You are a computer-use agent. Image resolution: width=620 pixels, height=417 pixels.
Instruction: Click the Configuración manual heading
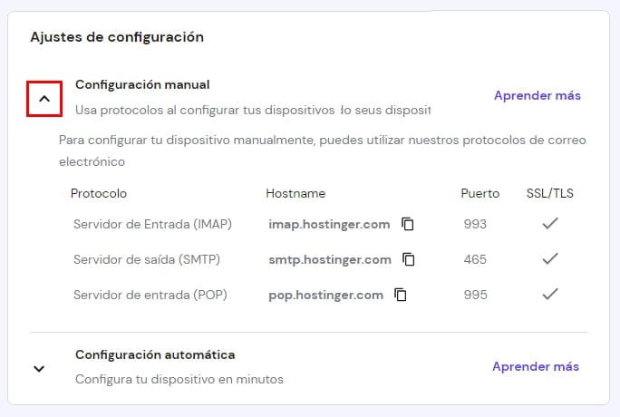[142, 84]
